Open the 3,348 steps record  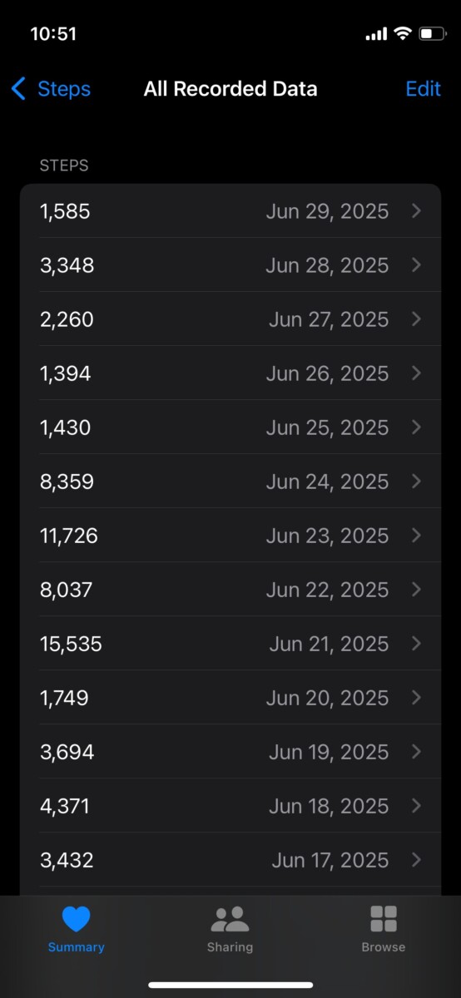[230, 265]
